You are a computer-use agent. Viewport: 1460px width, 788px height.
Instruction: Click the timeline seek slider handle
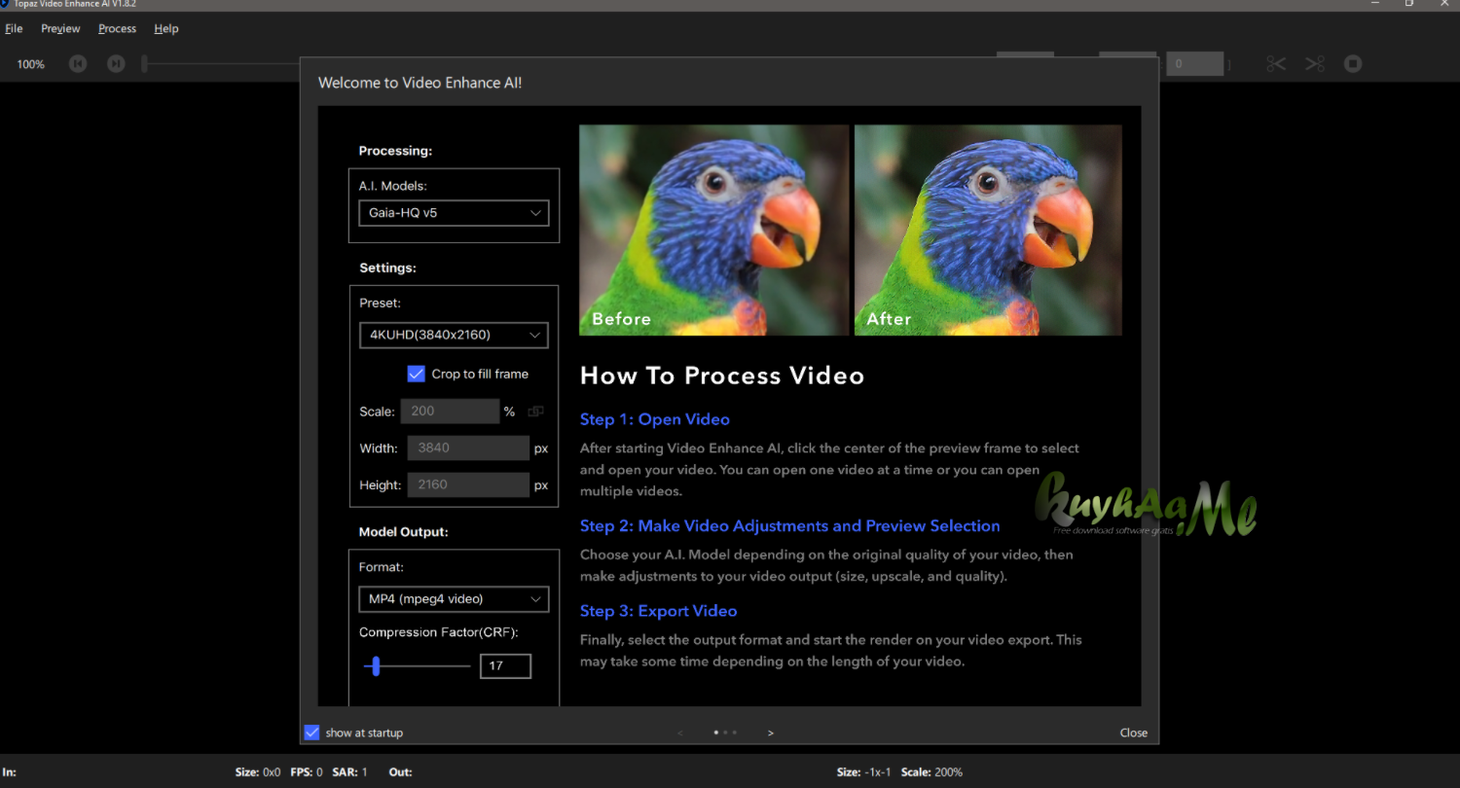[x=145, y=64]
